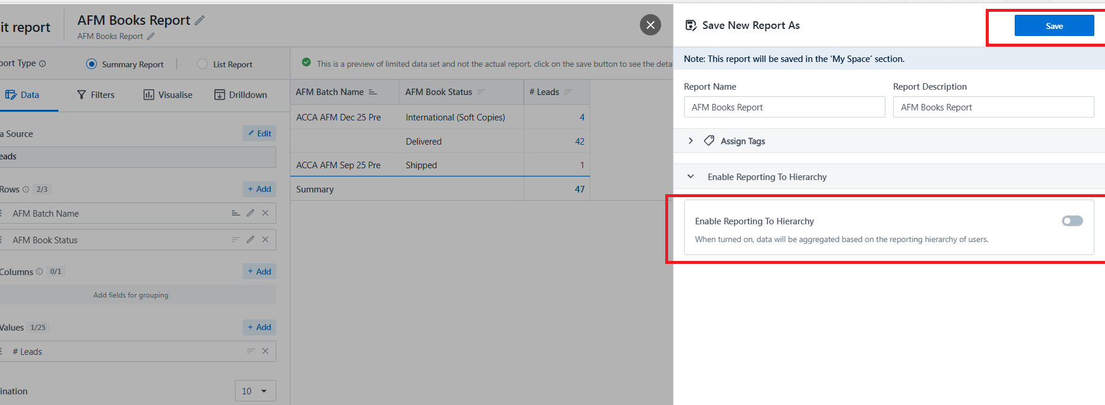Open the pagination size dropdown
1105x405 pixels.
pos(255,391)
